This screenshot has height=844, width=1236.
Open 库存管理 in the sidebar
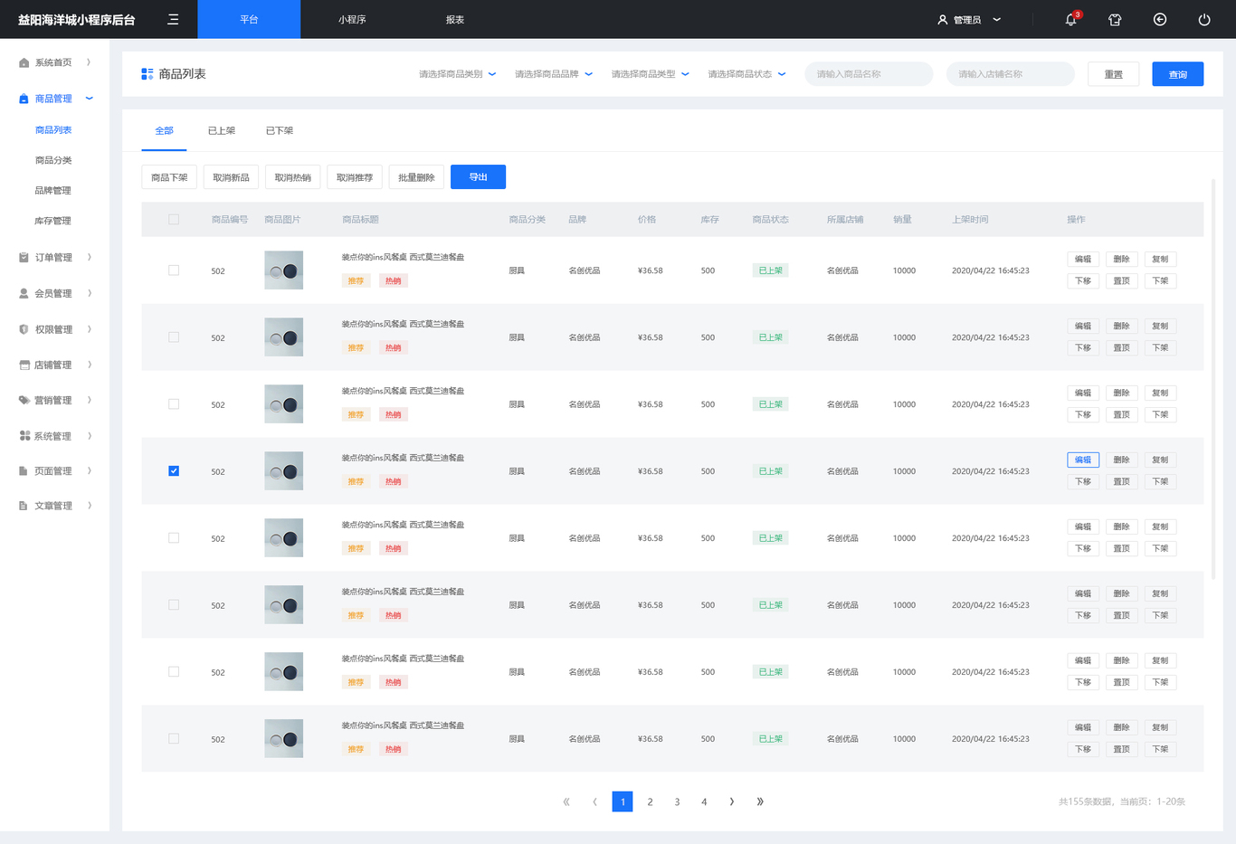(x=52, y=221)
